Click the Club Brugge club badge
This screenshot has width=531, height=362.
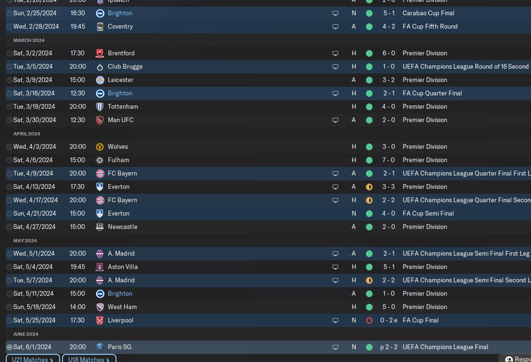100,67
